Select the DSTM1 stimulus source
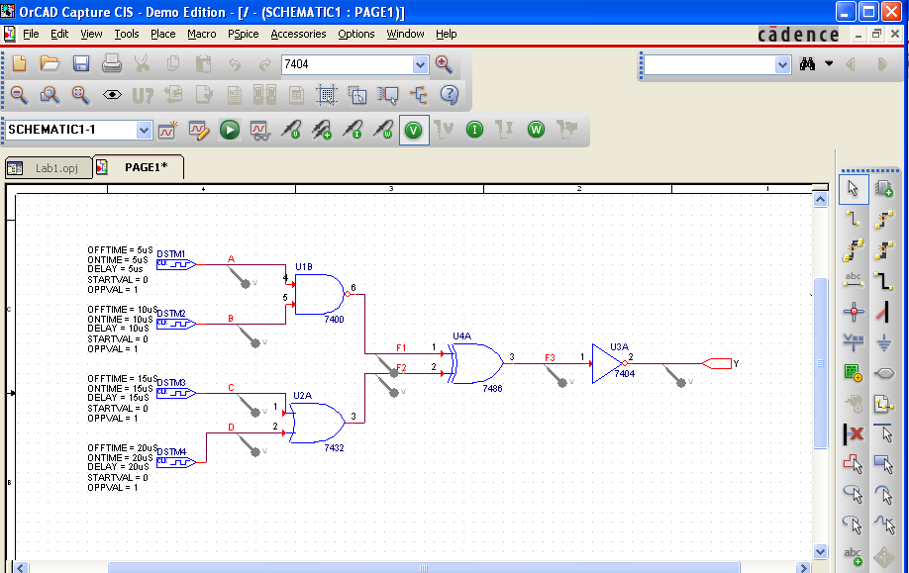Image resolution: width=909 pixels, height=573 pixels. [x=175, y=264]
